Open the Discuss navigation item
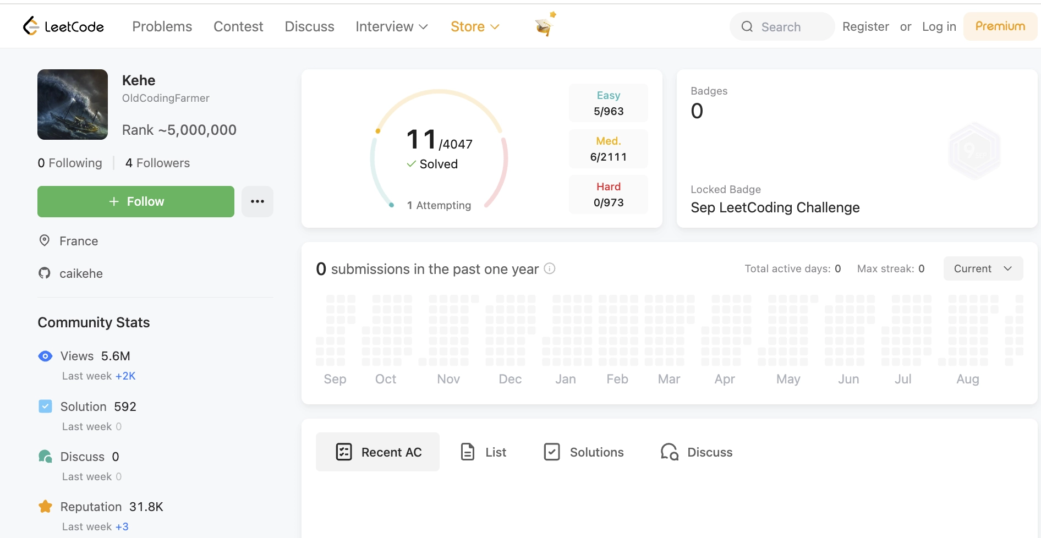 tap(309, 26)
